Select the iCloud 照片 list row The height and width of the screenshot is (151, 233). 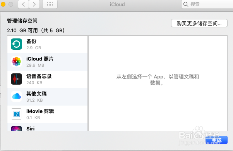click(x=47, y=62)
